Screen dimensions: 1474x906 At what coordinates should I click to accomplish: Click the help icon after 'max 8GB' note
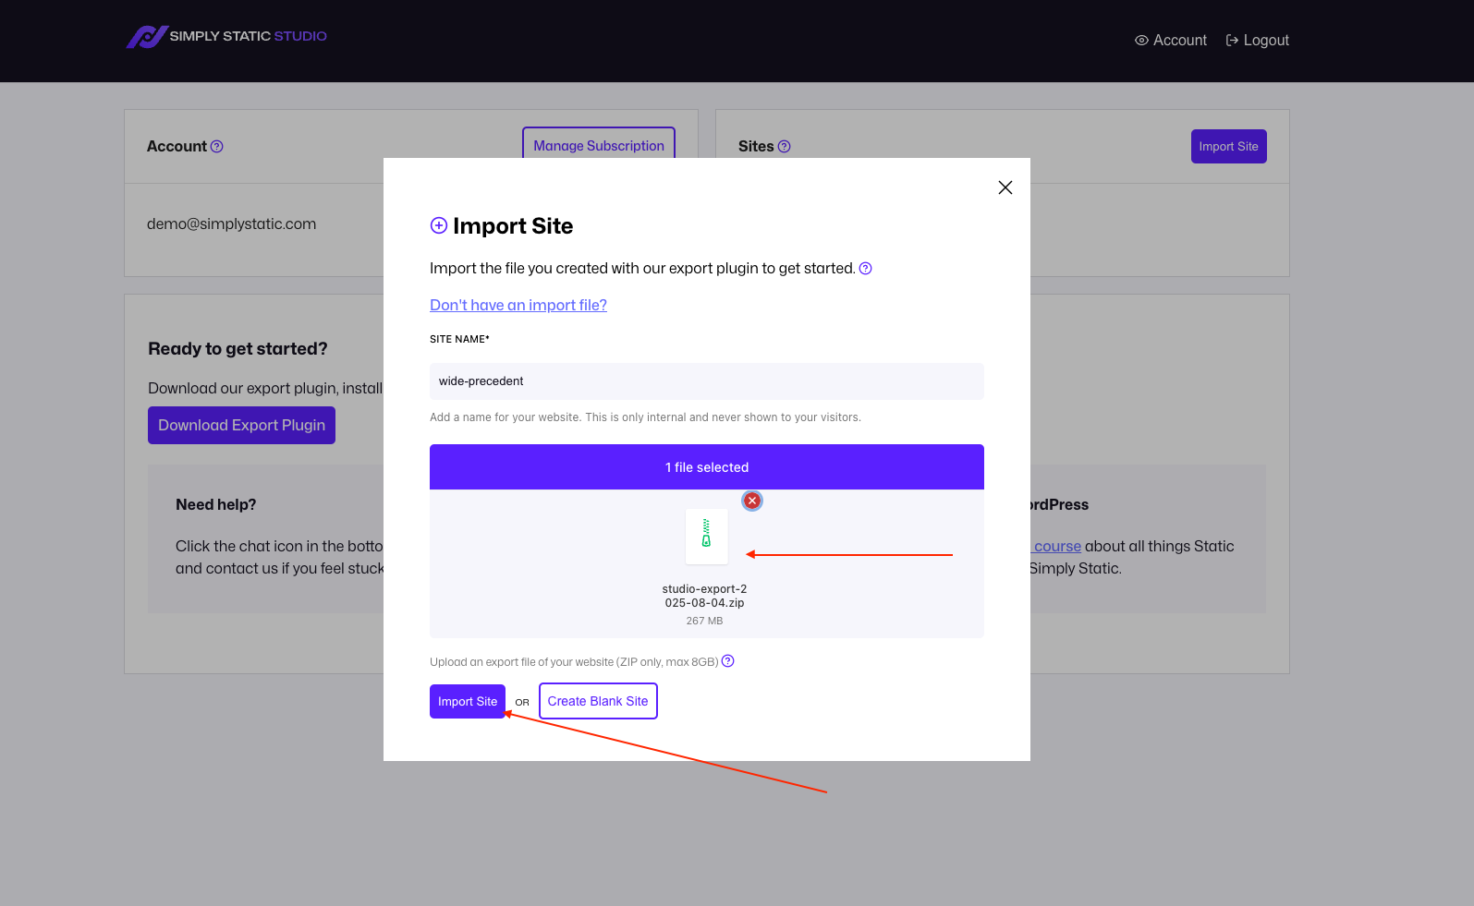tap(728, 661)
